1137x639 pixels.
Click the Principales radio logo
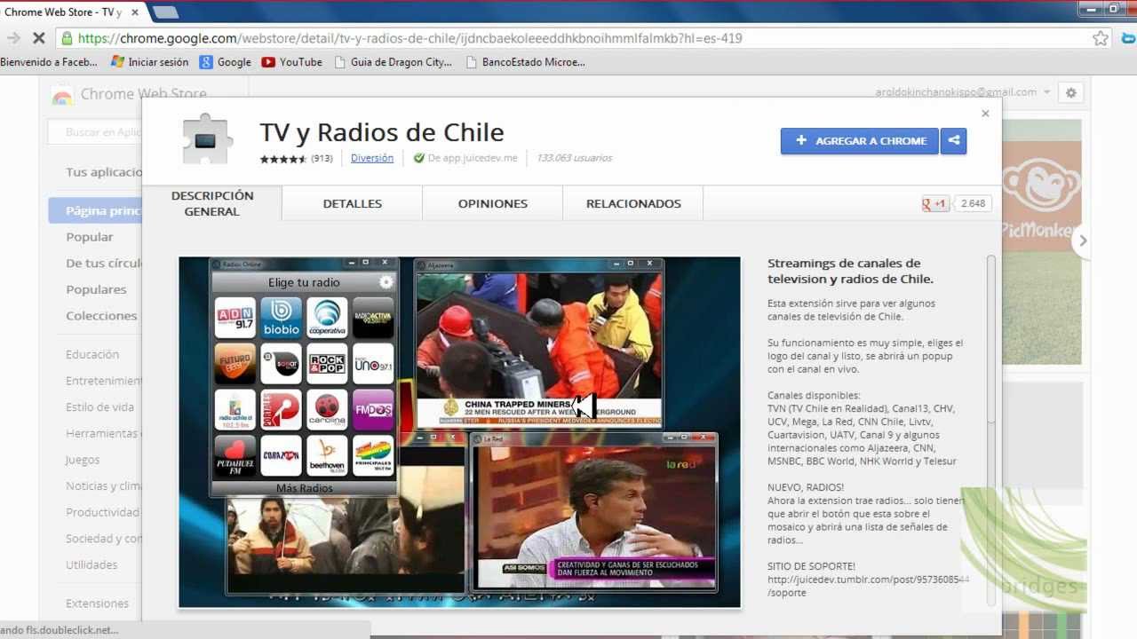click(373, 455)
